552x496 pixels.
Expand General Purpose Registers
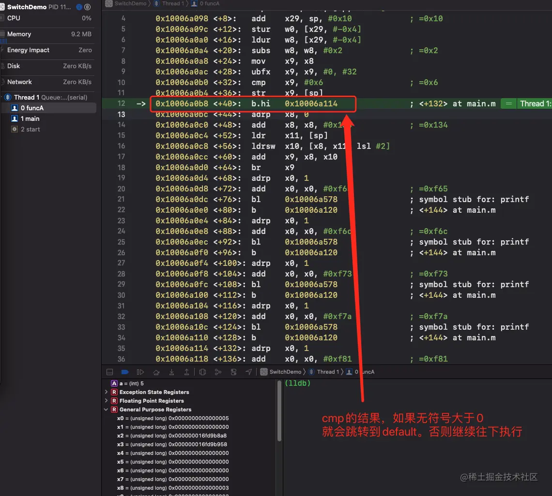point(106,409)
